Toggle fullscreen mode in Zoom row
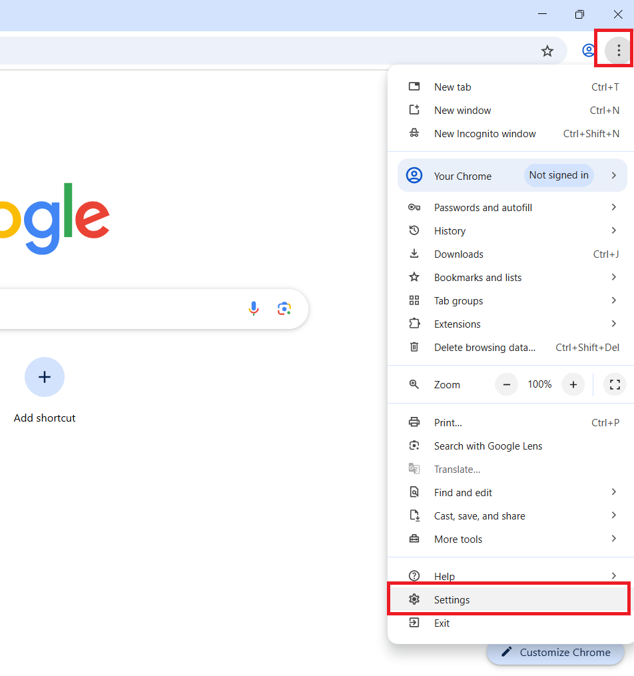Screen dimensions: 634x676 (615, 384)
